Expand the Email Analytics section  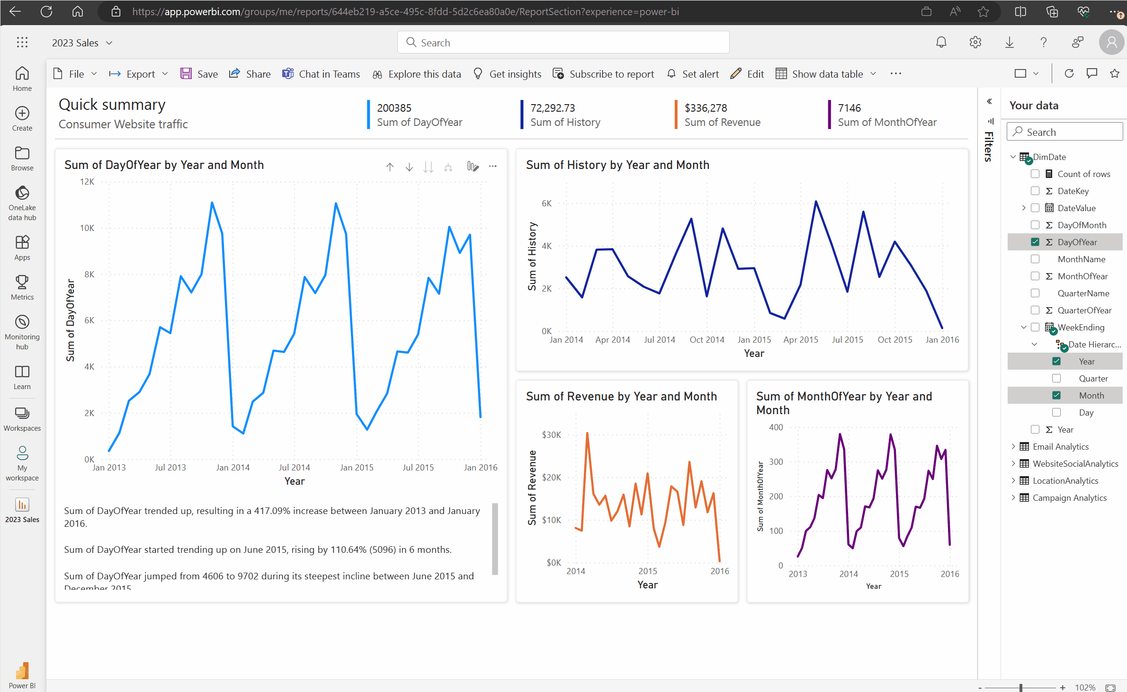(x=1013, y=446)
